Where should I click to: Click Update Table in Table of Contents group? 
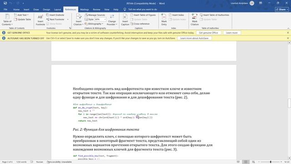tap(22, 19)
